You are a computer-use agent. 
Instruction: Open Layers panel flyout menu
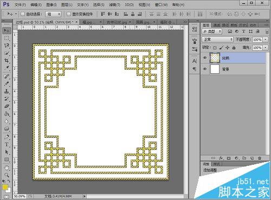266,25
